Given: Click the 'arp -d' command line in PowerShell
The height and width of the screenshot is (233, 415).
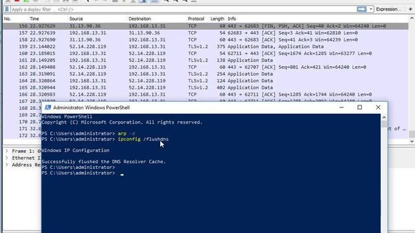Looking at the screenshot, I should point(88,133).
